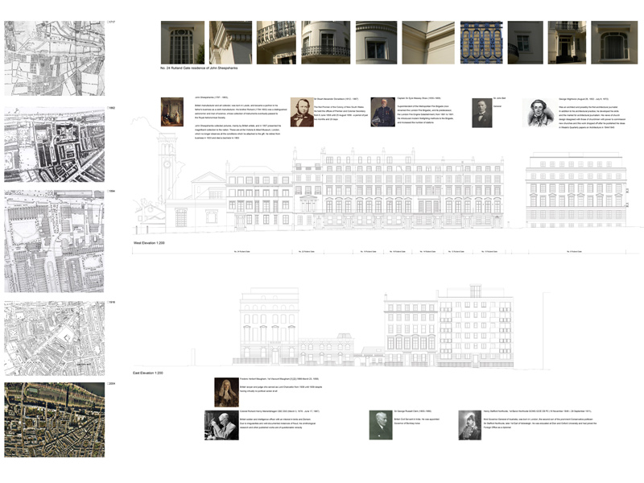
Task: Click the Frederic Herbert Maugham portrait in wig
Action: coord(225,391)
